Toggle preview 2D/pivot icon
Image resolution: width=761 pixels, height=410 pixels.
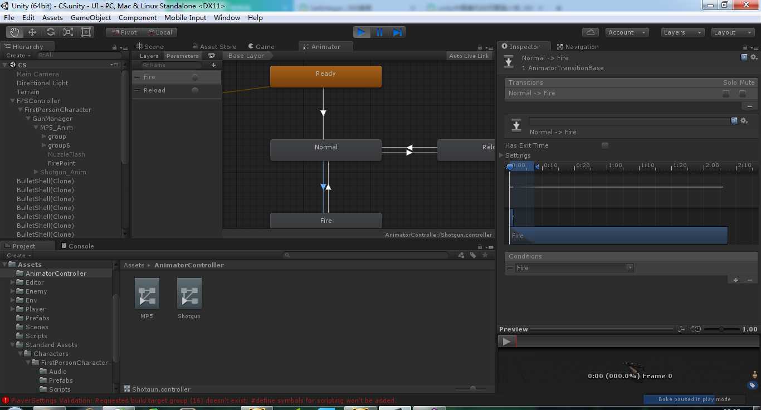(681, 329)
